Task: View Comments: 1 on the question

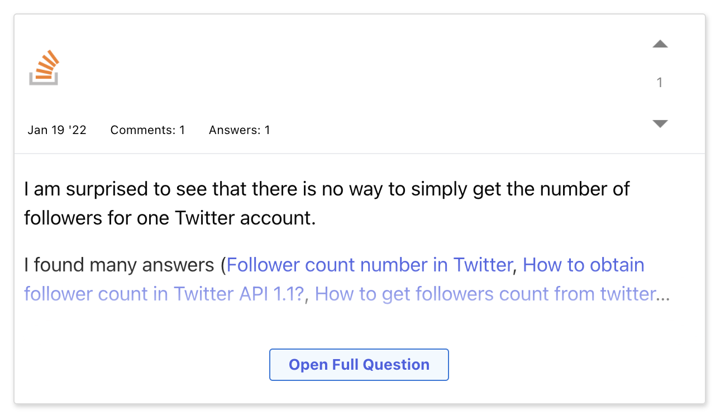Action: (x=147, y=130)
